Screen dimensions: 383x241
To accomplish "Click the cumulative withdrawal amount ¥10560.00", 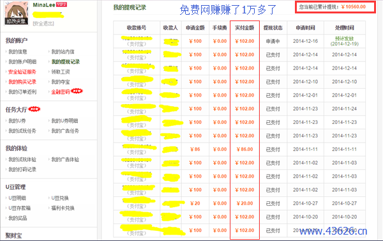I will pos(354,7).
